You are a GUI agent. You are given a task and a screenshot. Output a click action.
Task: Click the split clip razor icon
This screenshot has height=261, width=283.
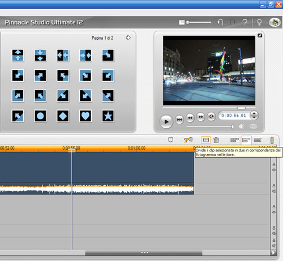(x=205, y=140)
